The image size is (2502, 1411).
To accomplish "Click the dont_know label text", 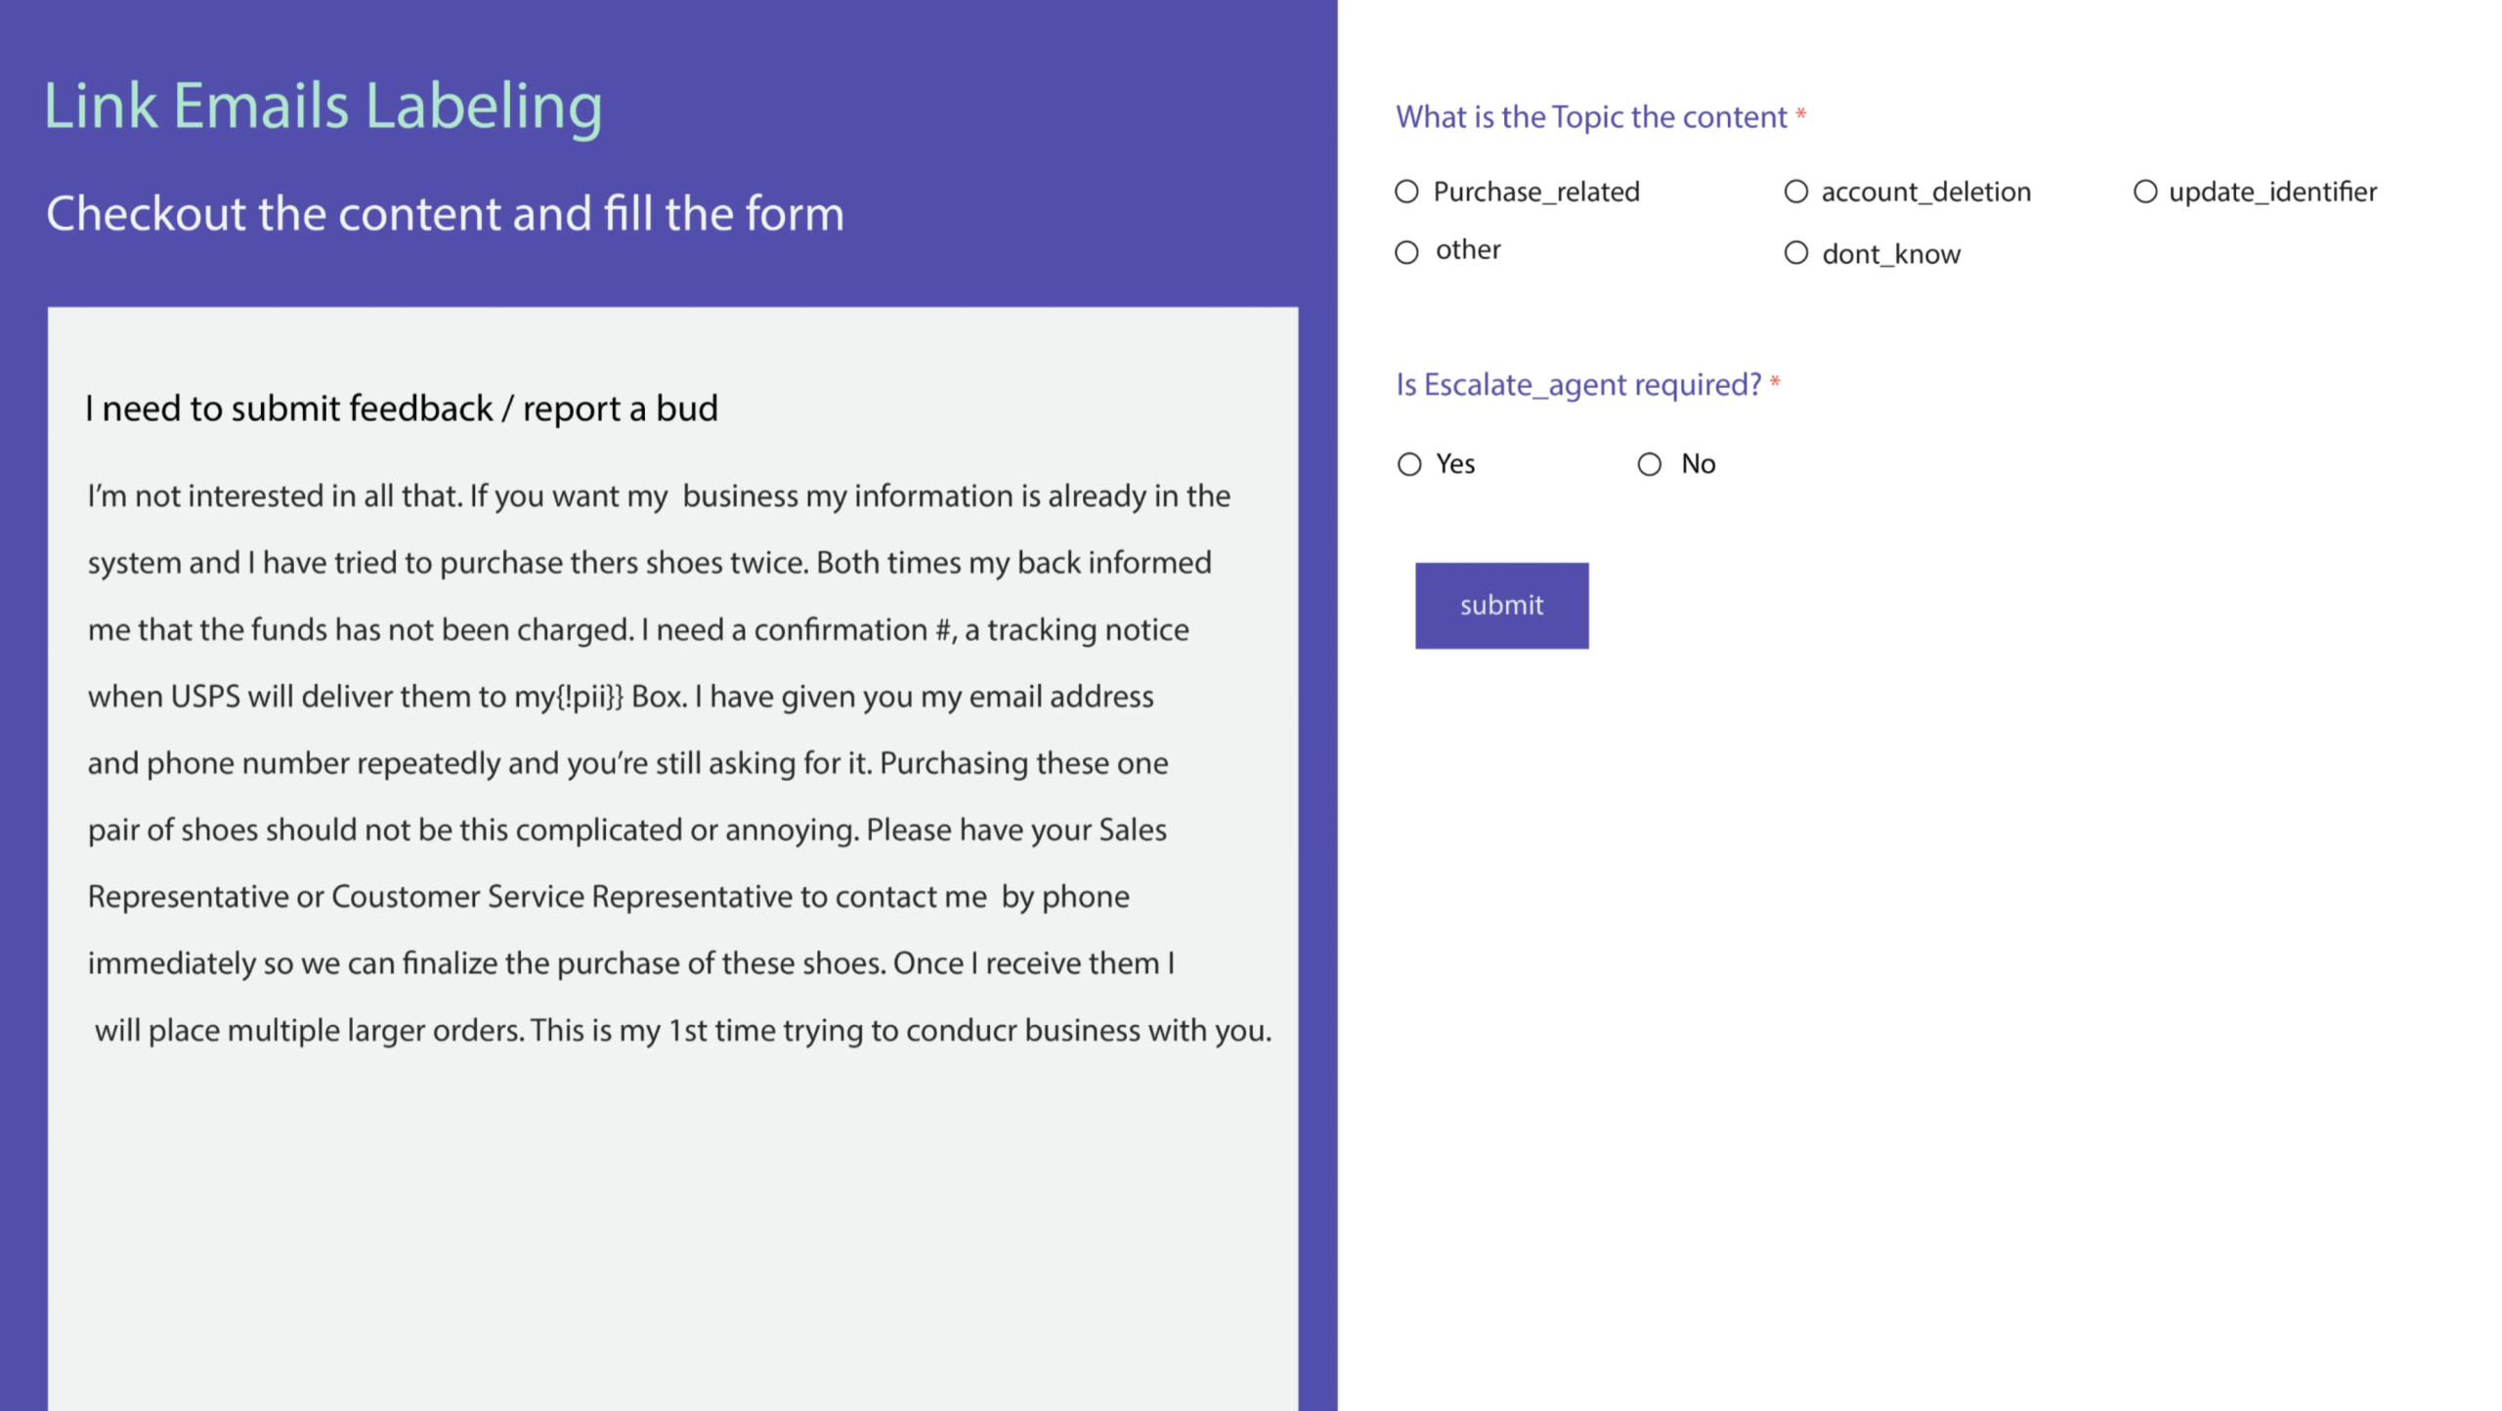I will [x=1890, y=254].
